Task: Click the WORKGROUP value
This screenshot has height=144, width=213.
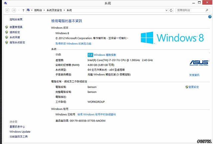Action: tap(96, 102)
